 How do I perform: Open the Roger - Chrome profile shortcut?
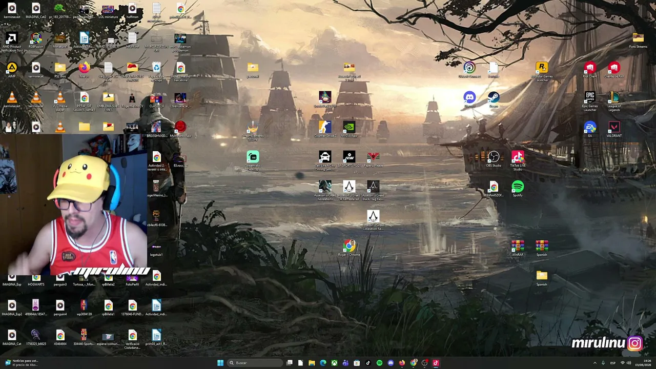[x=349, y=249]
